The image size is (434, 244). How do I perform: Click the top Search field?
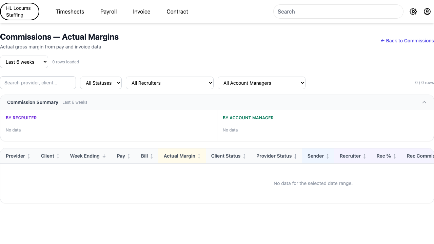(338, 12)
